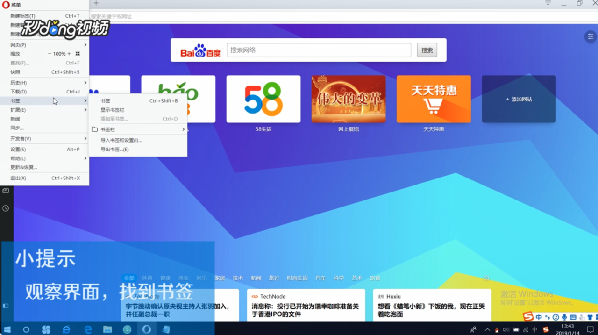Open 网上展馆 speed dial thumbnail

[349, 99]
